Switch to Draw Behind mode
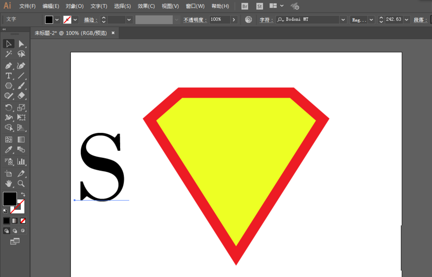 click(15, 231)
